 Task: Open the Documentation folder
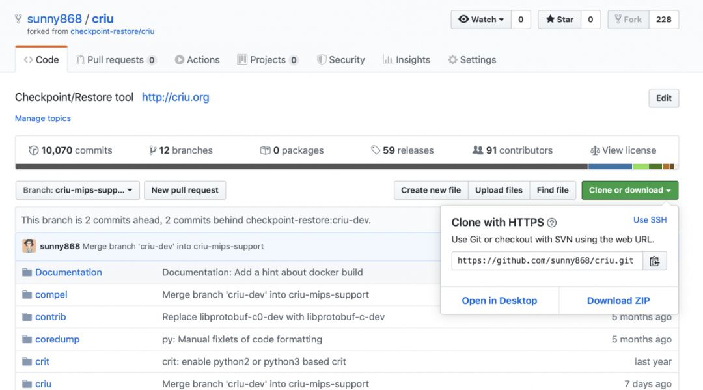pyautogui.click(x=68, y=272)
